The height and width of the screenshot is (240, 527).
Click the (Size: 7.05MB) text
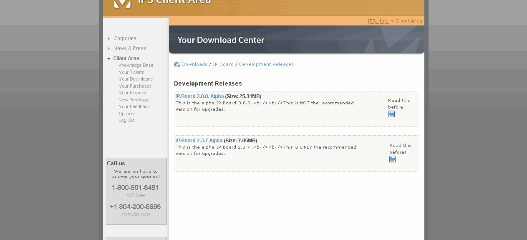point(240,141)
